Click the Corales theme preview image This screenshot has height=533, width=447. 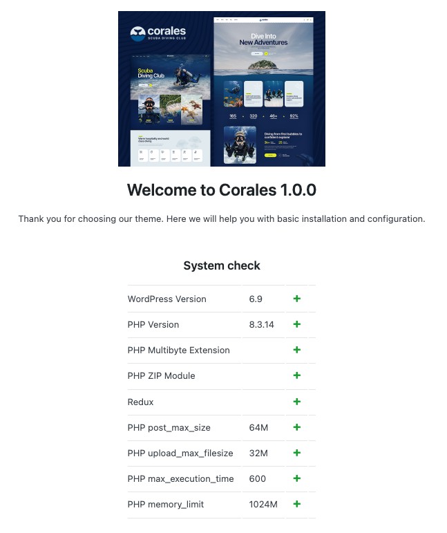tap(221, 88)
